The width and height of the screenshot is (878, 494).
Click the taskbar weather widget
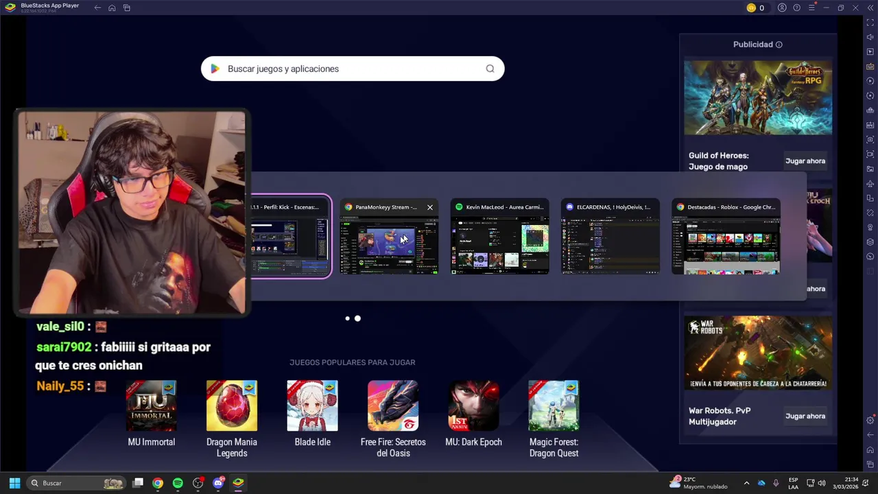[x=700, y=483]
